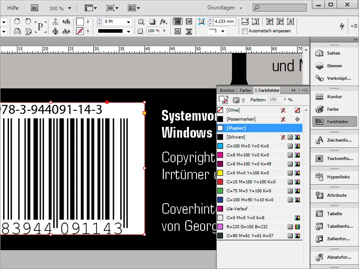Viewport: 359px width, 269px height.
Task: Select the [Schwarz] swatch row
Action: click(x=259, y=137)
